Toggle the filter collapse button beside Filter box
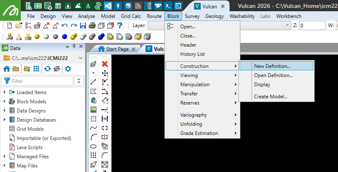Screen dimensions: 338x172 (79, 81)
